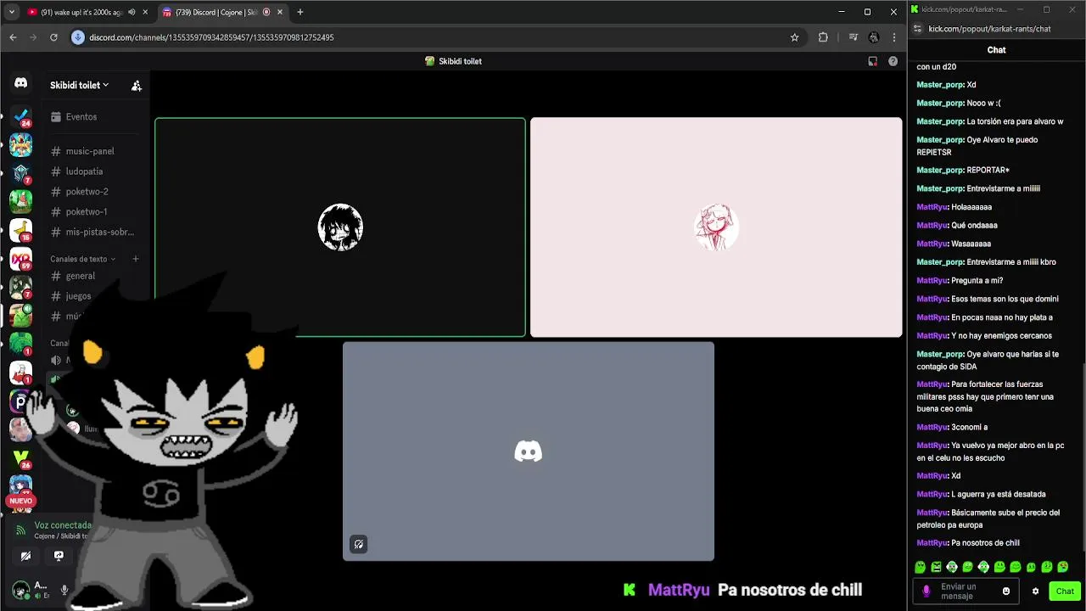Open browser media controls icon
Viewport: 1086px width, 611px height.
click(854, 37)
